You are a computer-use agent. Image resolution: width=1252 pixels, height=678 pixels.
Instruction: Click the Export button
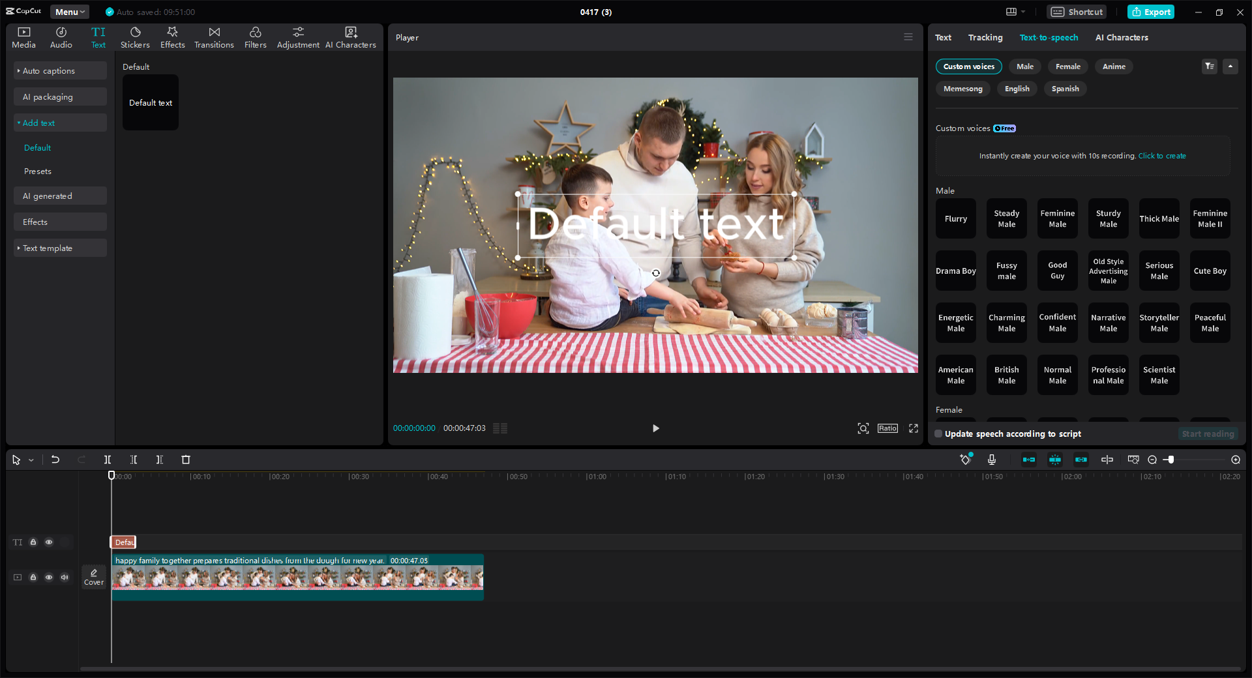tap(1150, 12)
